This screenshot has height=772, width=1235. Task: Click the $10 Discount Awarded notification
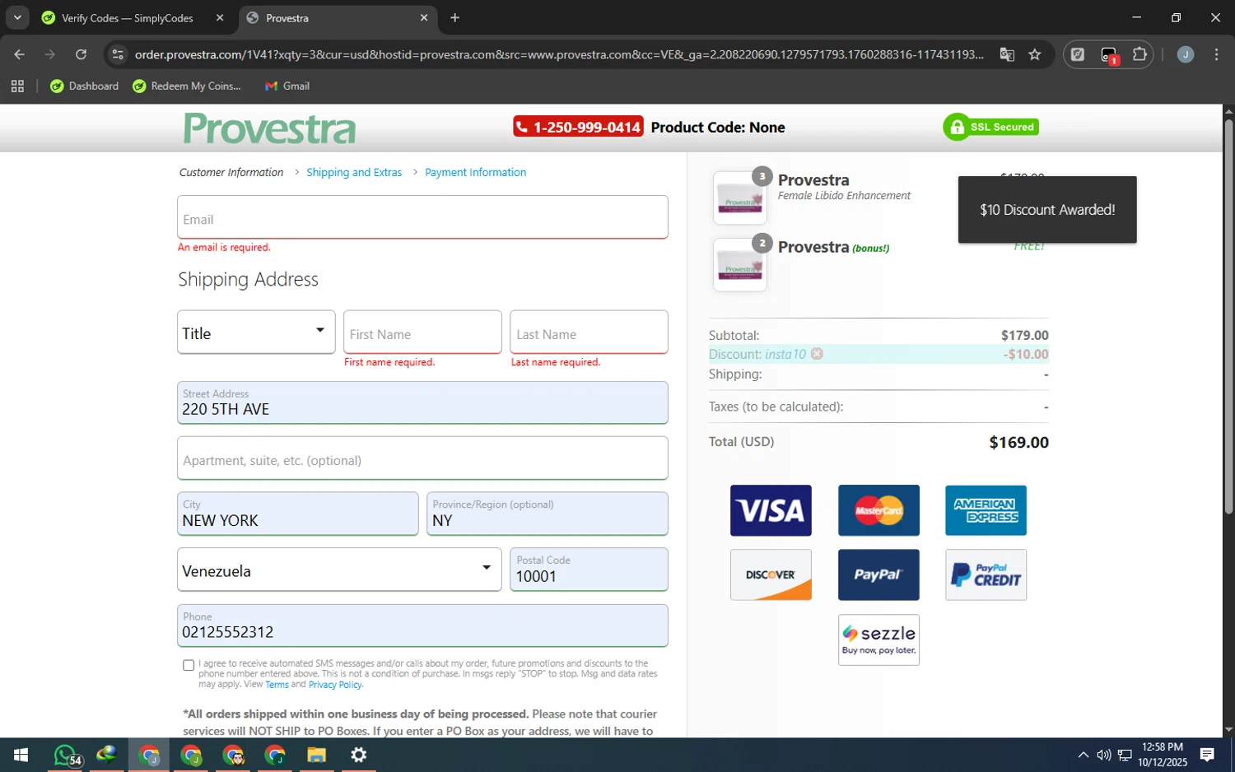1047,210
